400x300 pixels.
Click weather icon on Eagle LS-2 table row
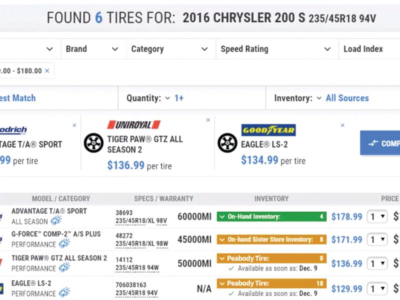(64, 292)
